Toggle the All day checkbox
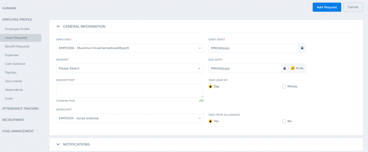 pyautogui.click(x=293, y=68)
